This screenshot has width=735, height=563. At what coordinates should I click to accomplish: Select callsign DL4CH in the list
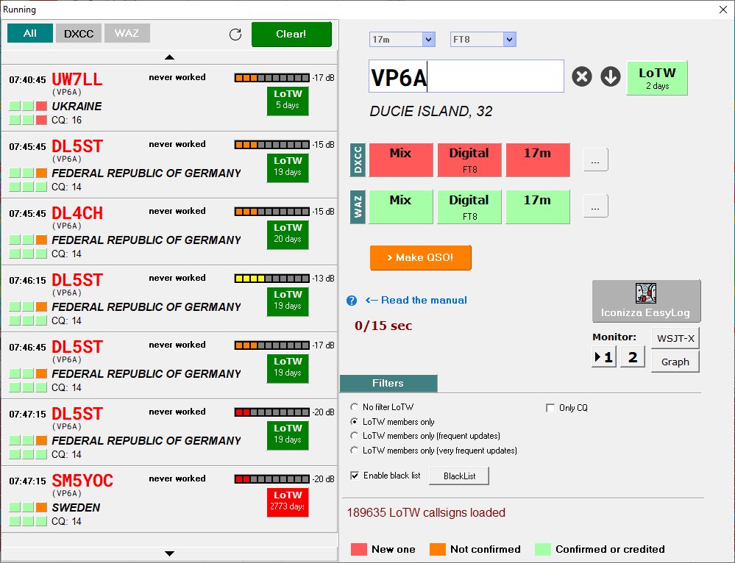(77, 213)
